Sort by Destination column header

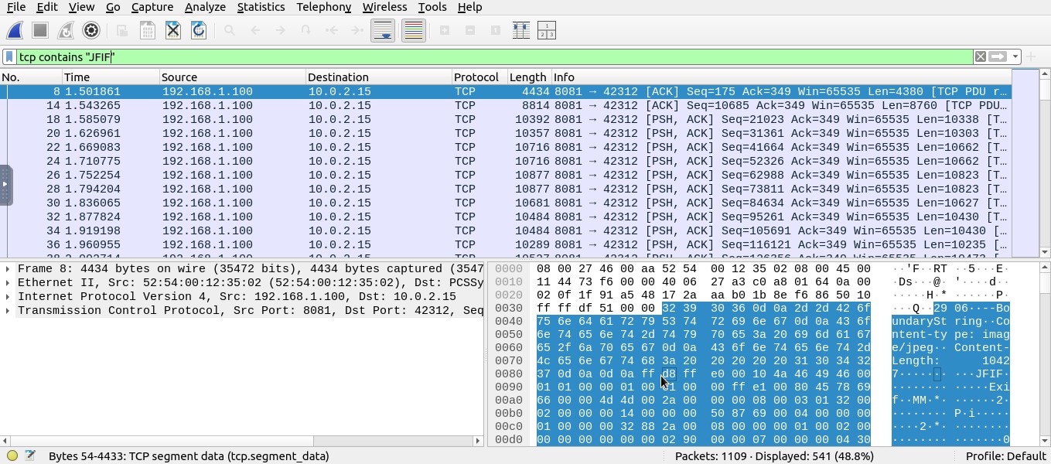379,77
